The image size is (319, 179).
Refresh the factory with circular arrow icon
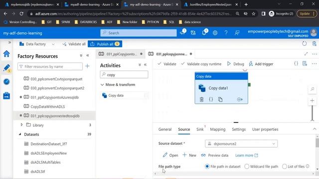click(x=305, y=43)
